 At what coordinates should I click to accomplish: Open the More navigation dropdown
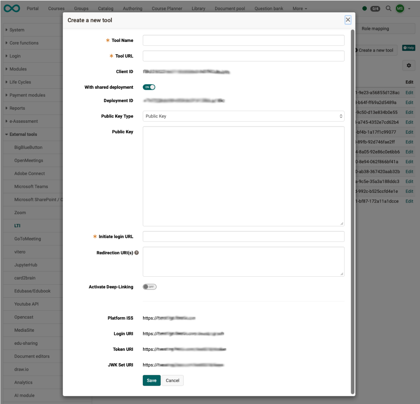tap(299, 8)
